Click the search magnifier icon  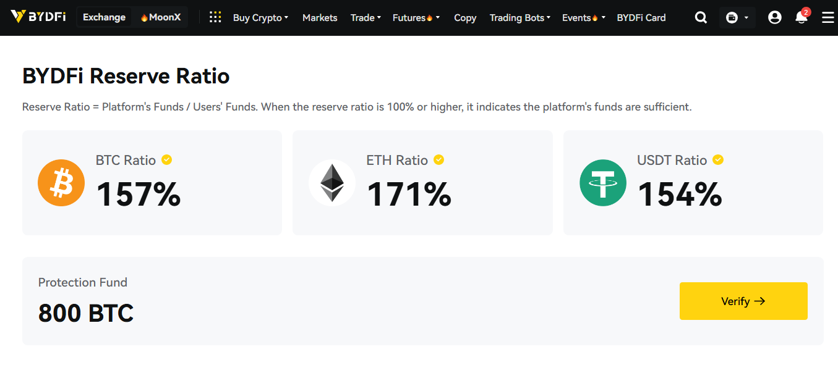(x=701, y=18)
